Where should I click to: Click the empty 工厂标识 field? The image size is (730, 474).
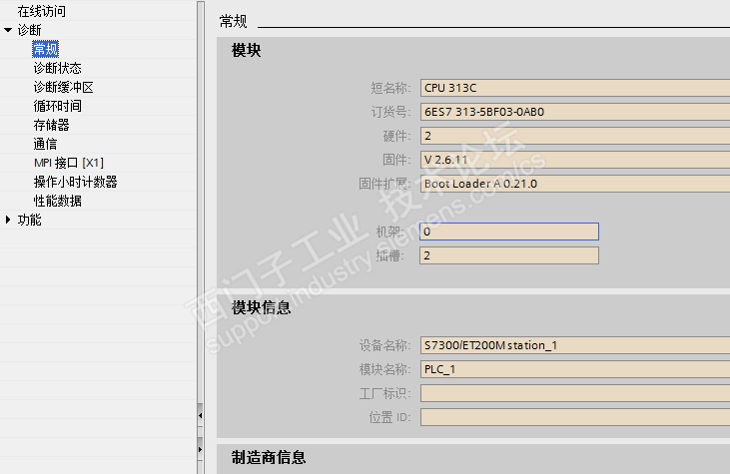[x=575, y=393]
